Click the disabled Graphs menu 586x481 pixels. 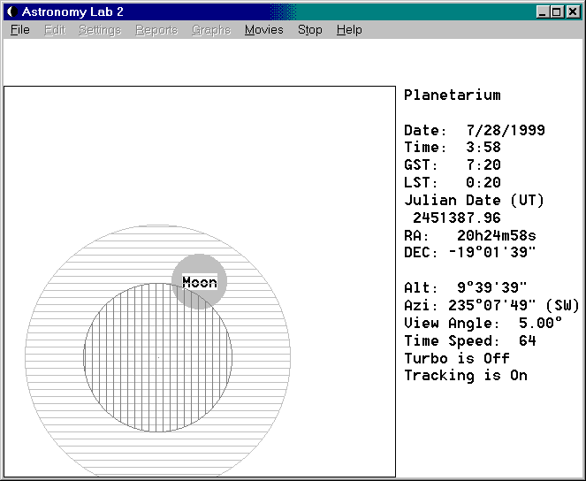point(211,30)
